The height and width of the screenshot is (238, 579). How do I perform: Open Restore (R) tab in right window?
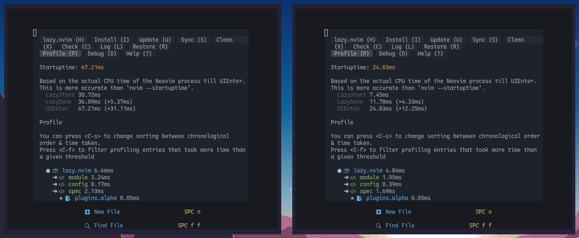coord(441,47)
